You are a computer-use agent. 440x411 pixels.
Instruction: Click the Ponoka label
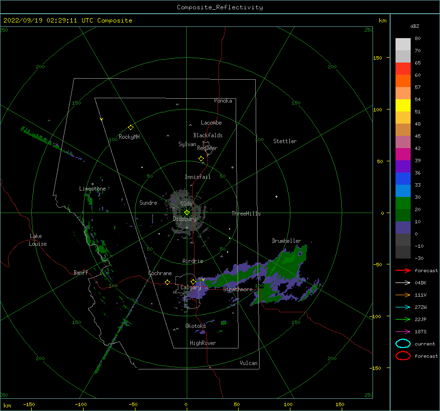pos(223,101)
